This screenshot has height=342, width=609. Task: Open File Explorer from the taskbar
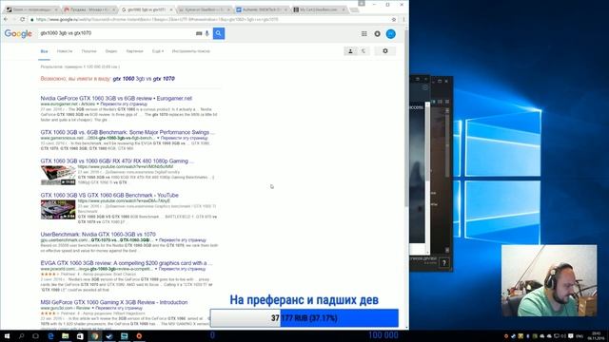66,335
